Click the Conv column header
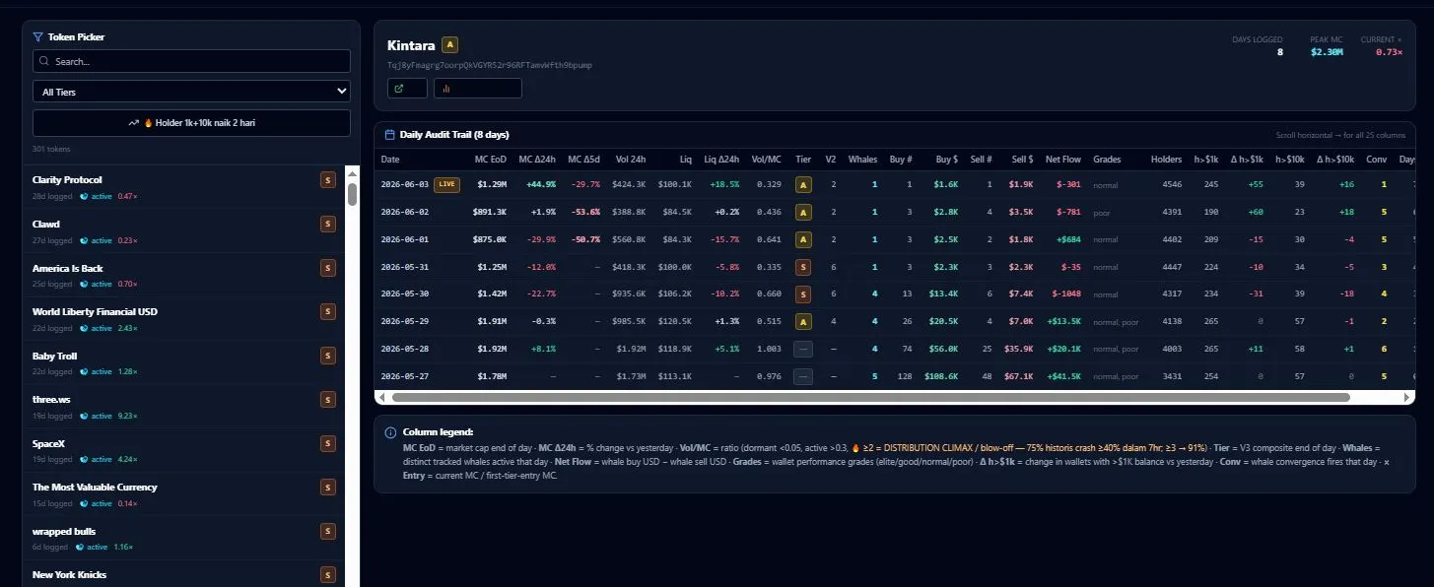The image size is (1434, 587). 1377,159
